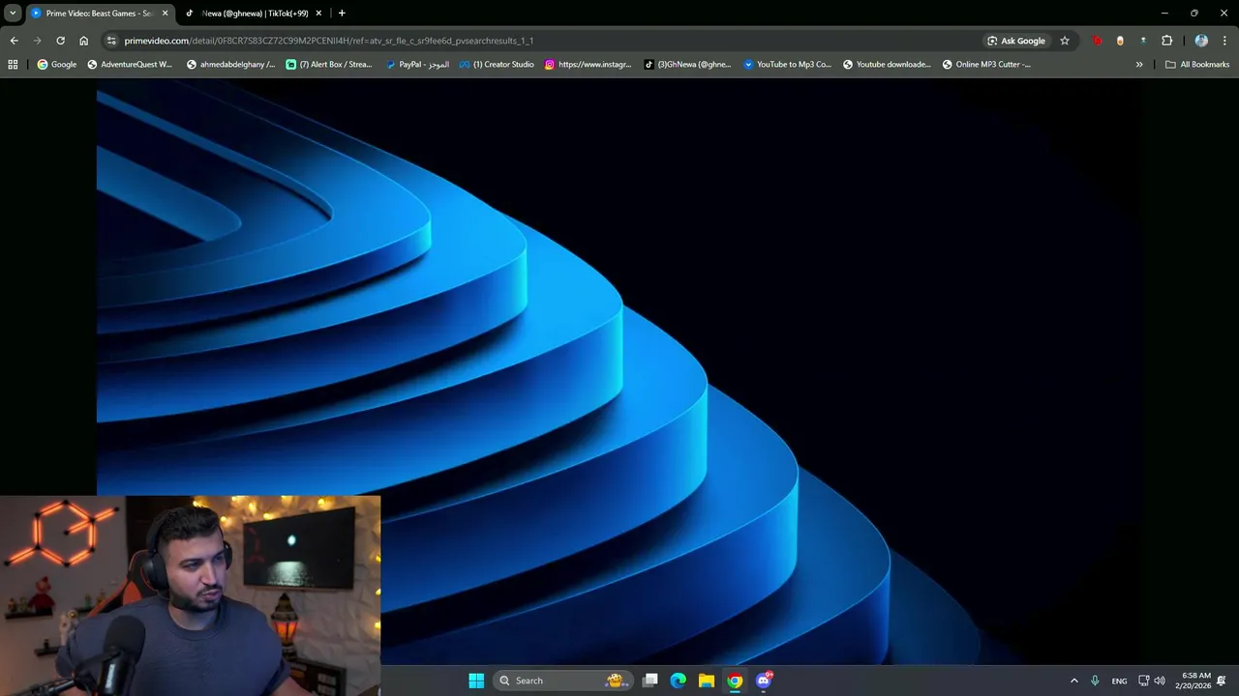1239x696 pixels.
Task: Open the site information icon in address bar
Action: 111,41
